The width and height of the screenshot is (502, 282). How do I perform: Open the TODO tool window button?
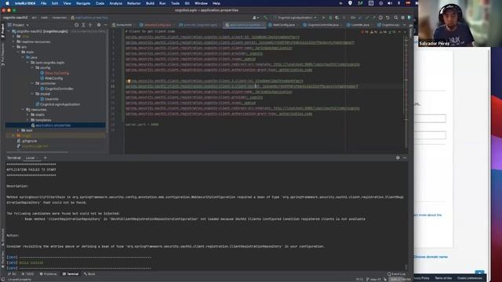[27, 274]
